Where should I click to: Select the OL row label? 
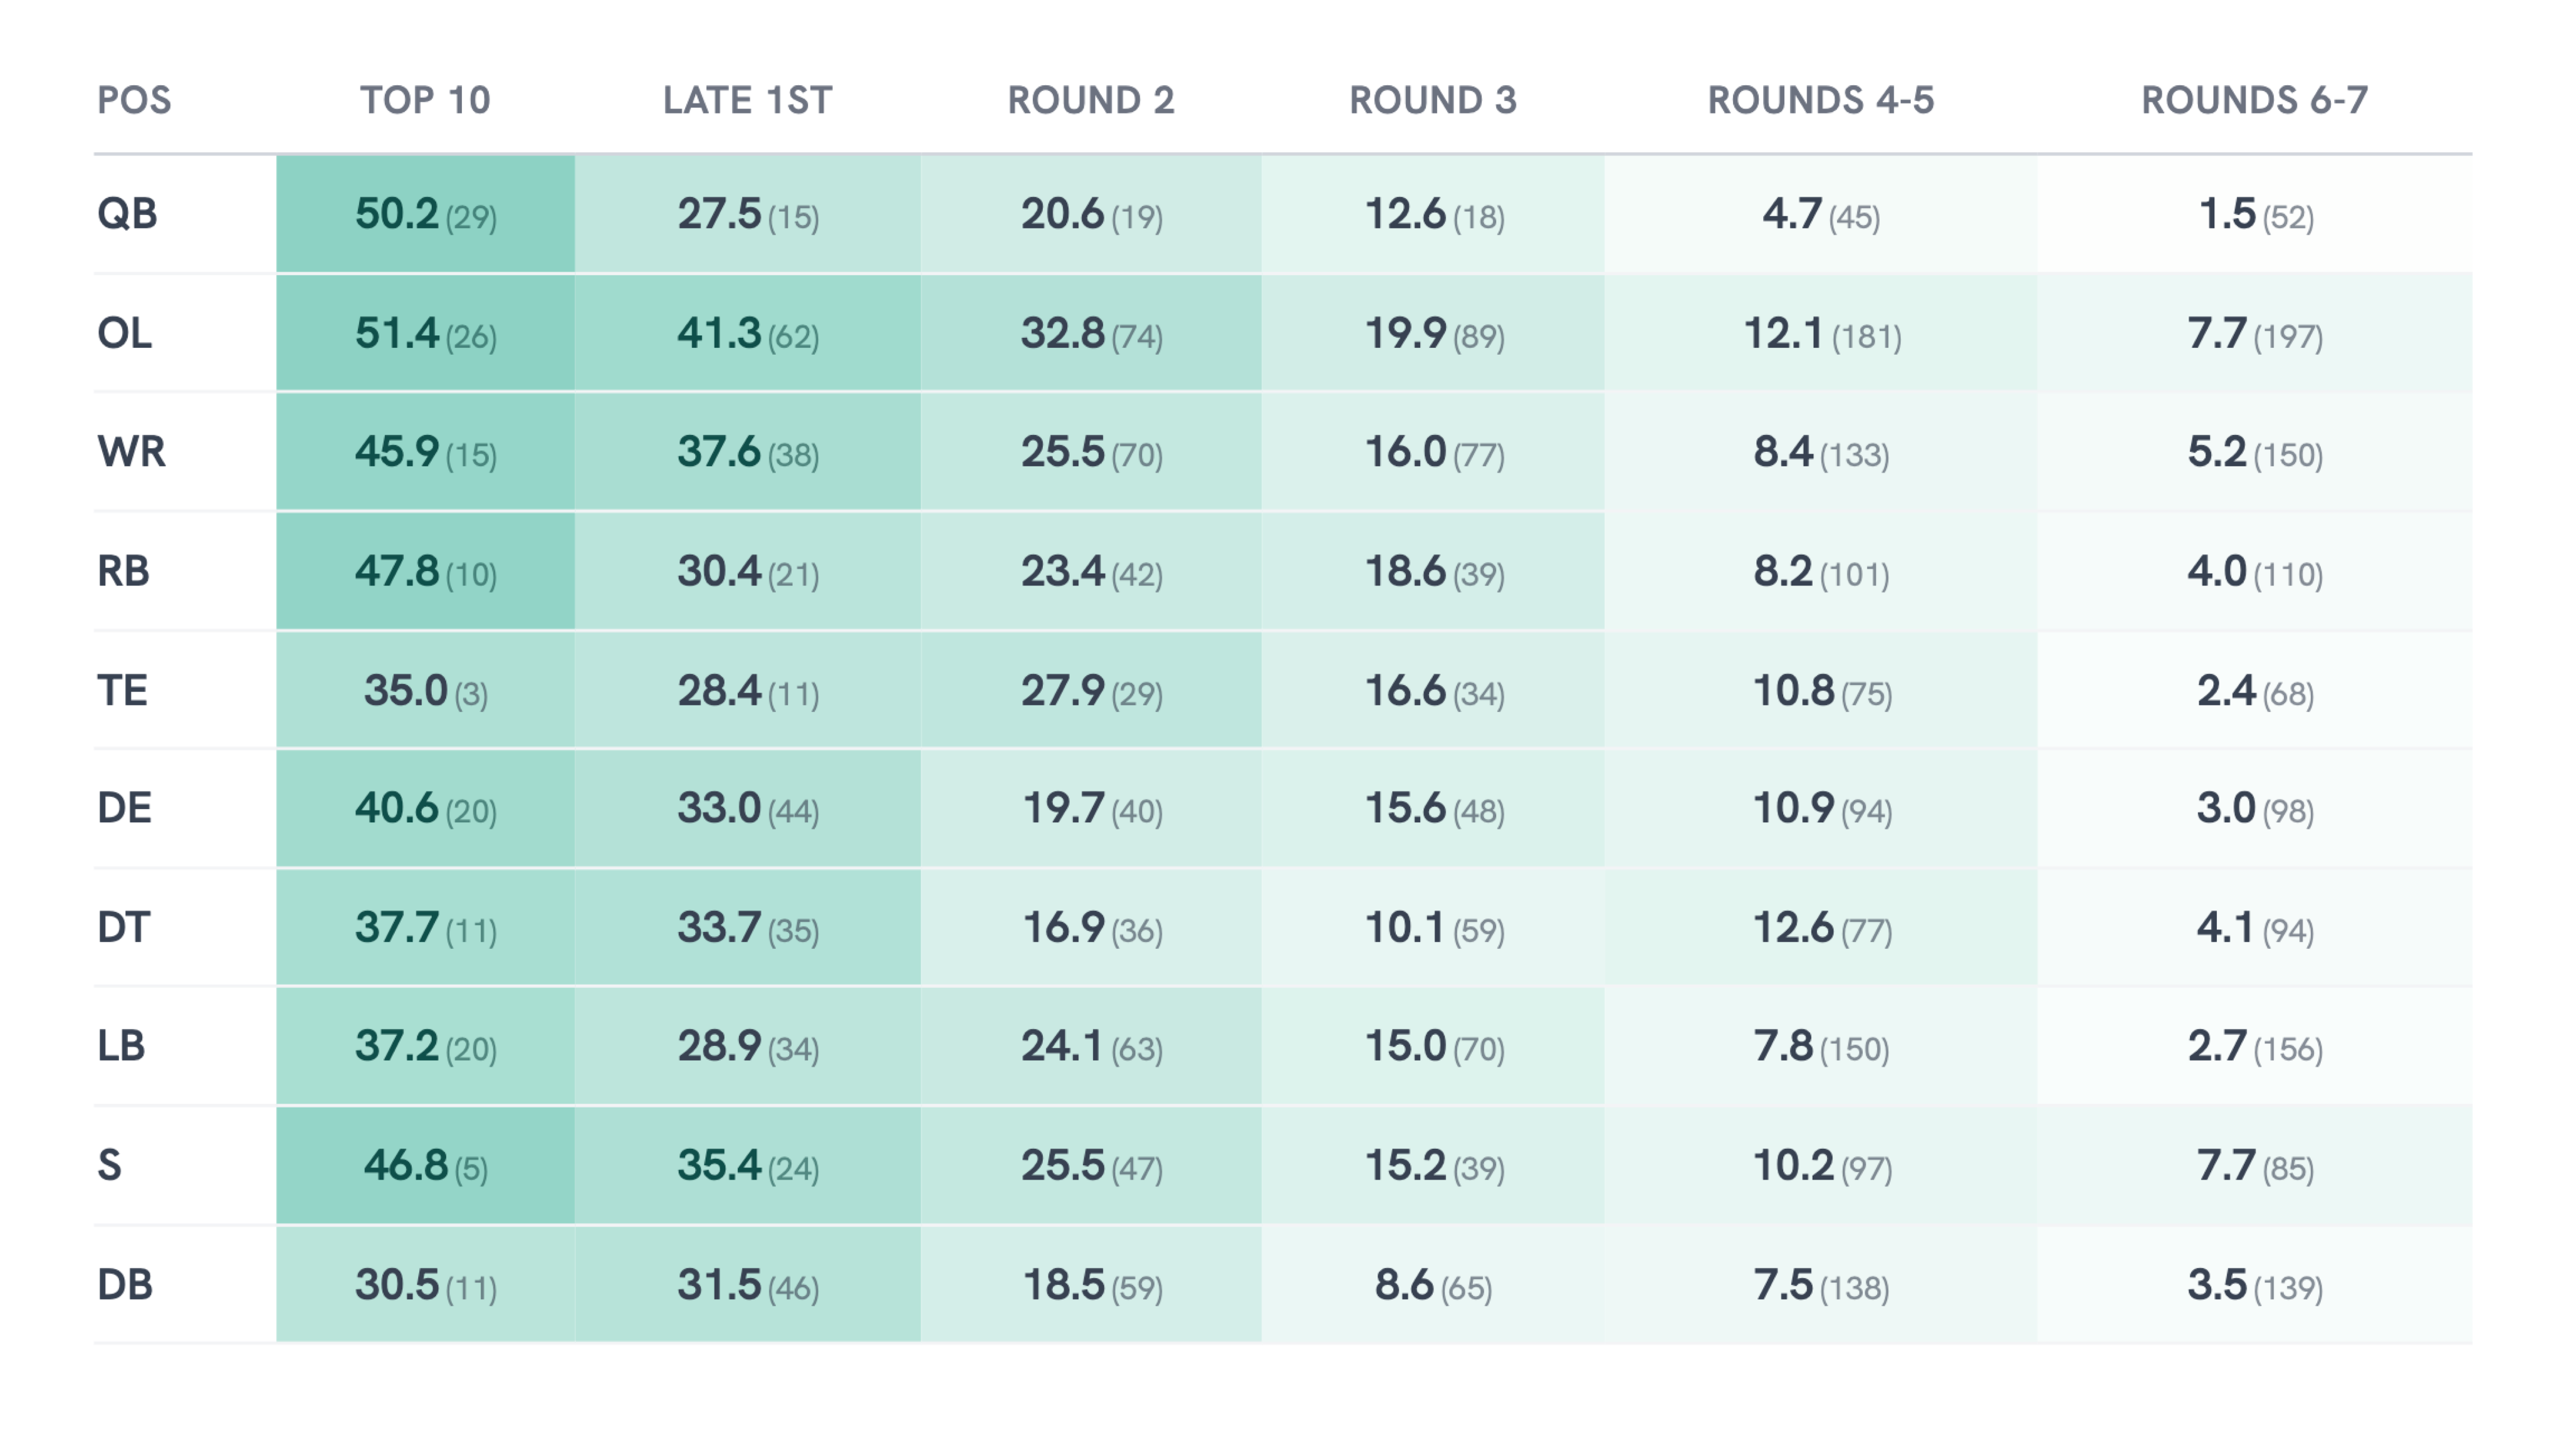[125, 333]
